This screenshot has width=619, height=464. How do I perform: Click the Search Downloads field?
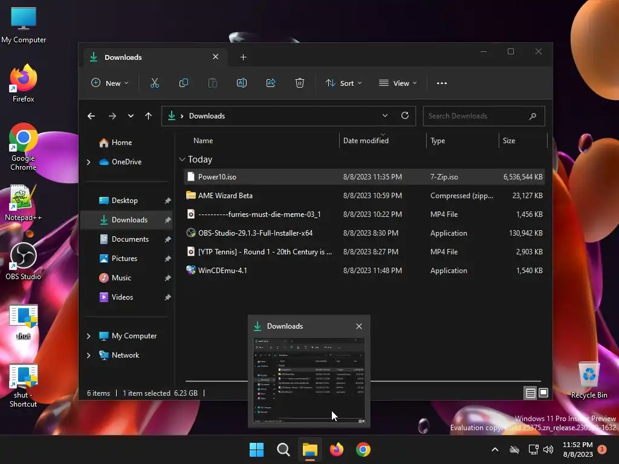(484, 116)
